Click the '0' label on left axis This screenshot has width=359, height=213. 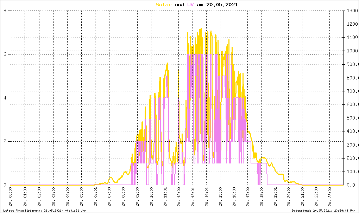click(5, 185)
